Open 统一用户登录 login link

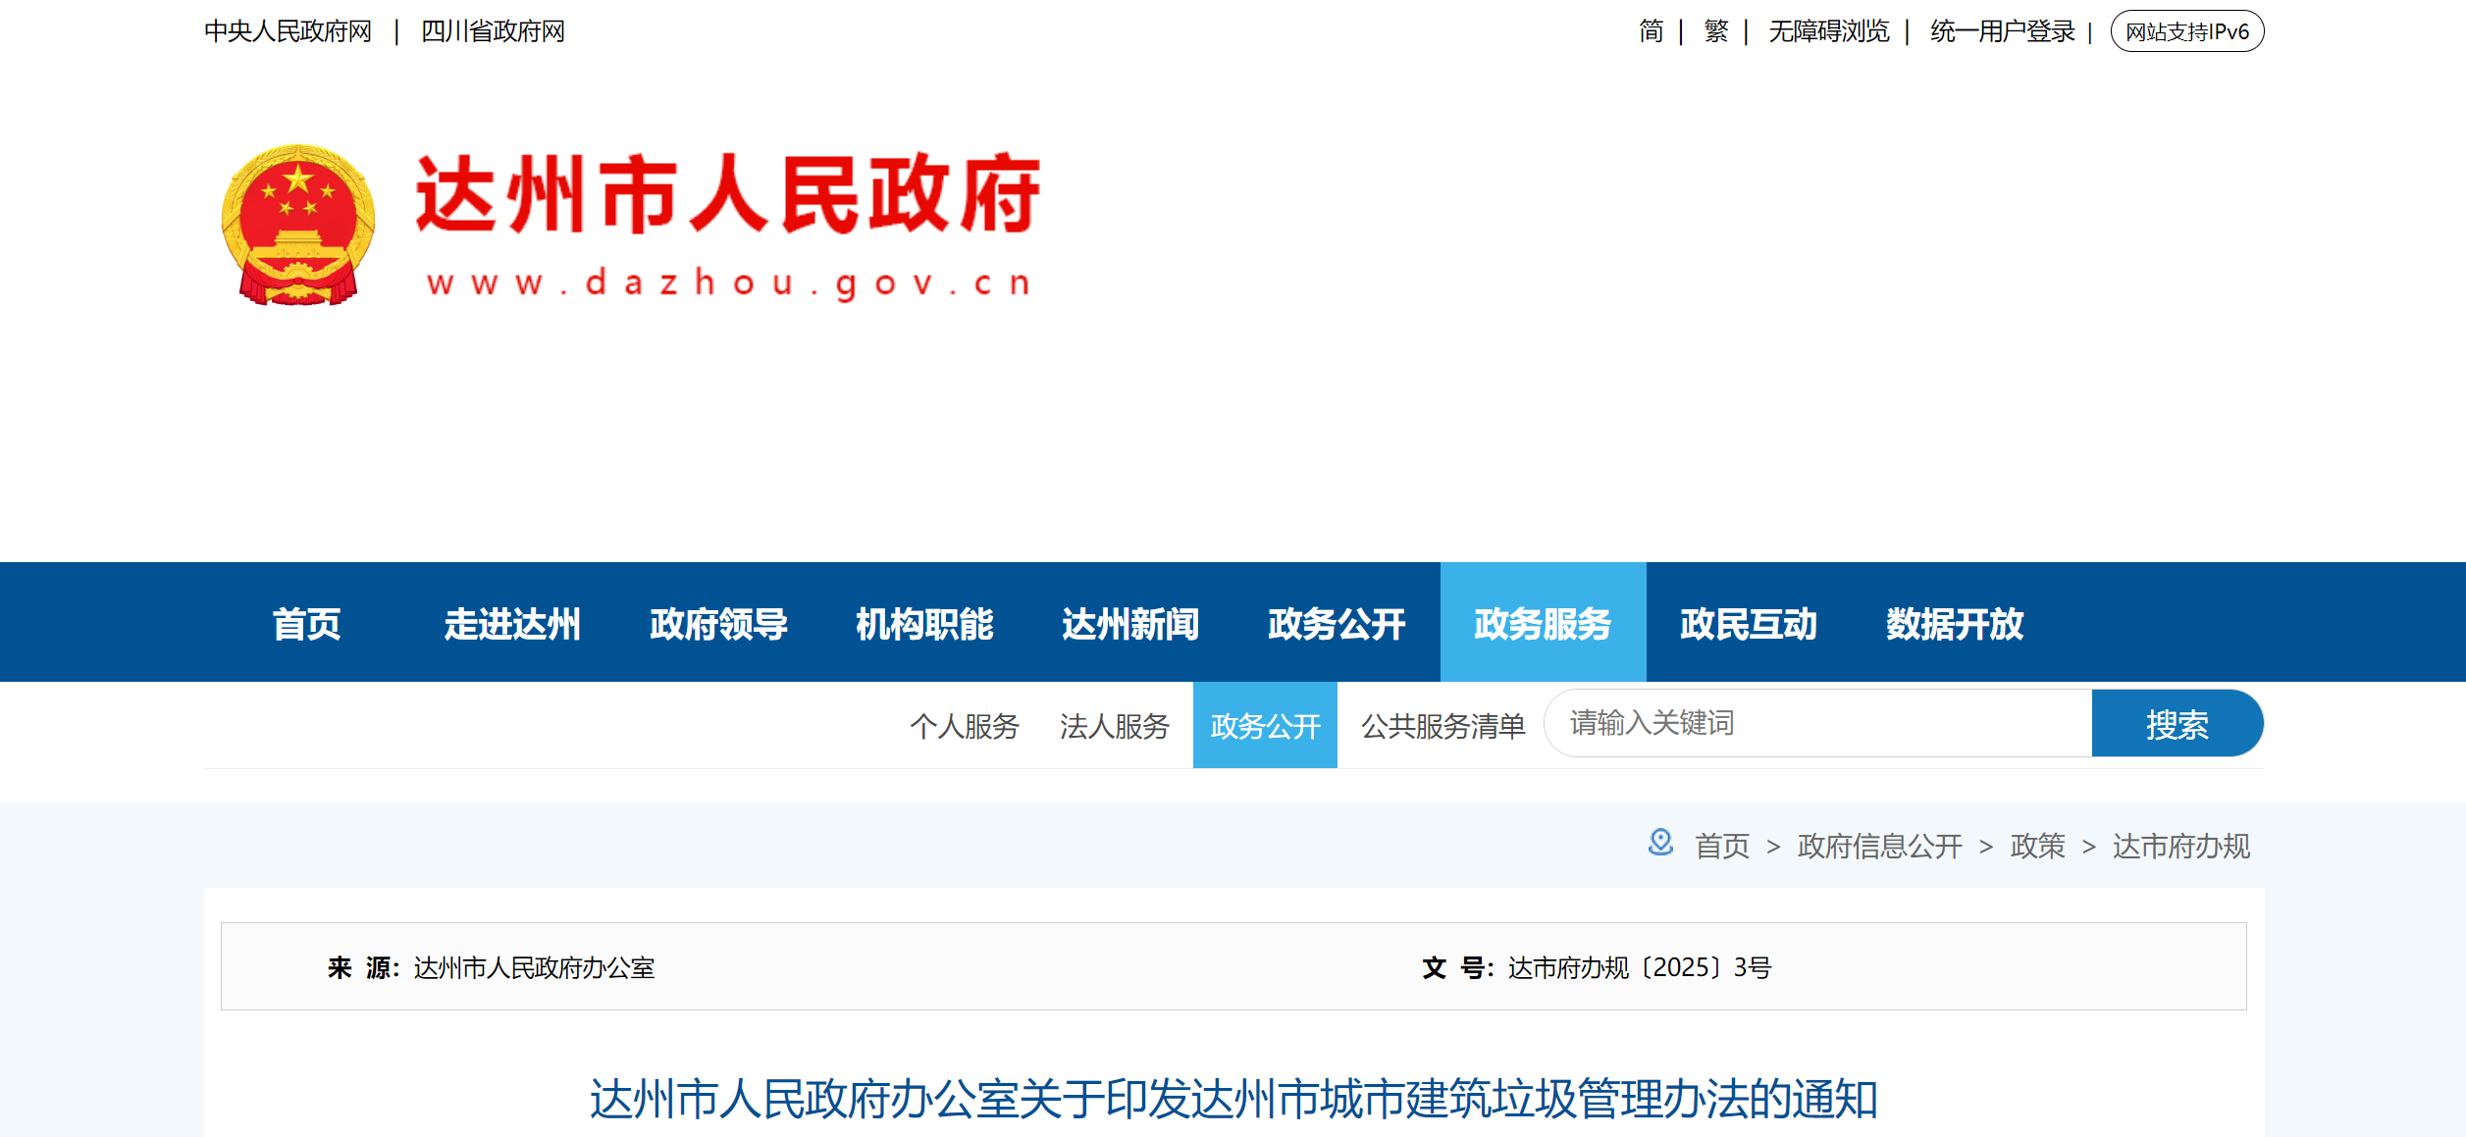(2002, 32)
